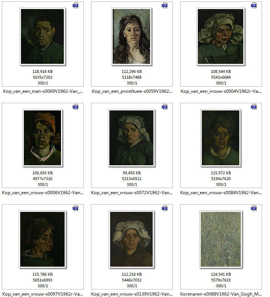The image size is (270, 297).
Task: Select the man with pipe portrait thumbnail
Action: 43,36
